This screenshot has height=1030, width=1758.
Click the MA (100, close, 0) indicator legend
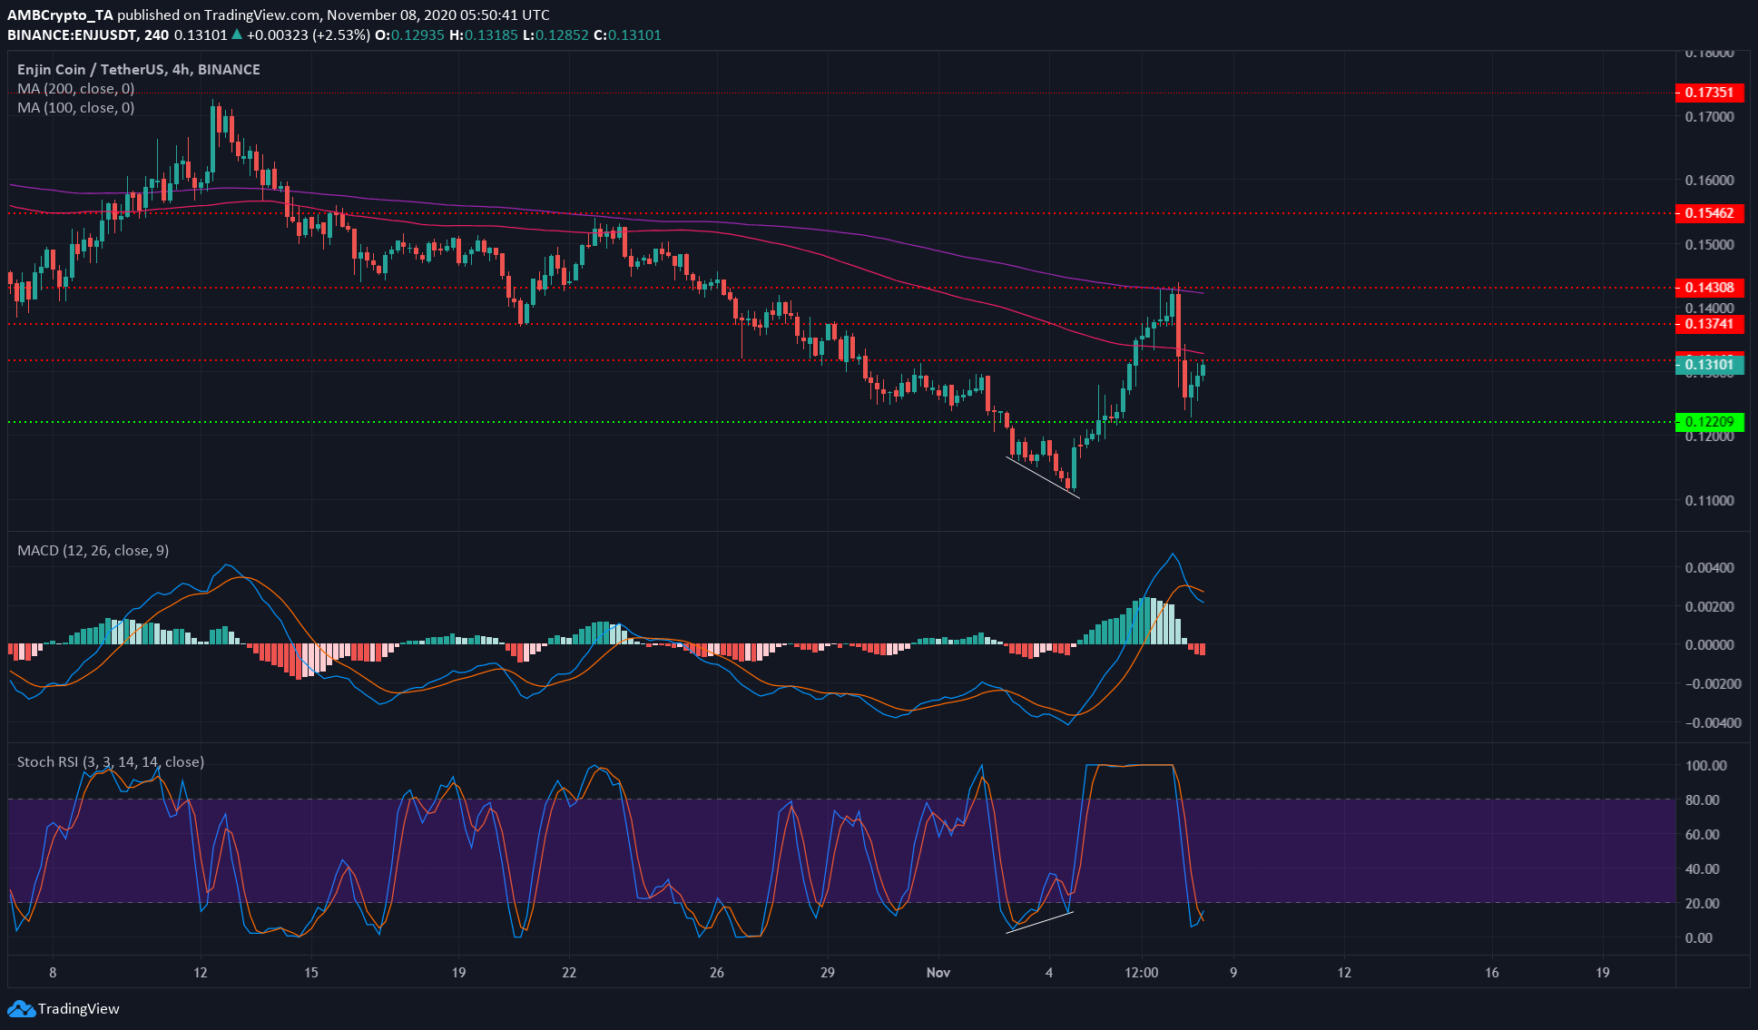coord(76,108)
